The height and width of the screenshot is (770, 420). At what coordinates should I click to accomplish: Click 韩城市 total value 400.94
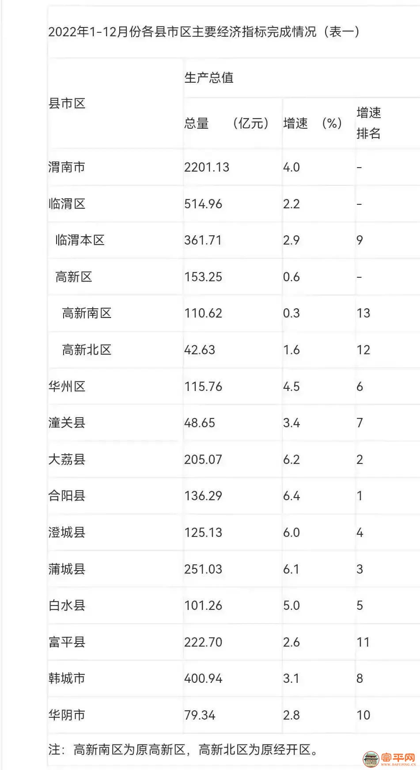pos(203,678)
